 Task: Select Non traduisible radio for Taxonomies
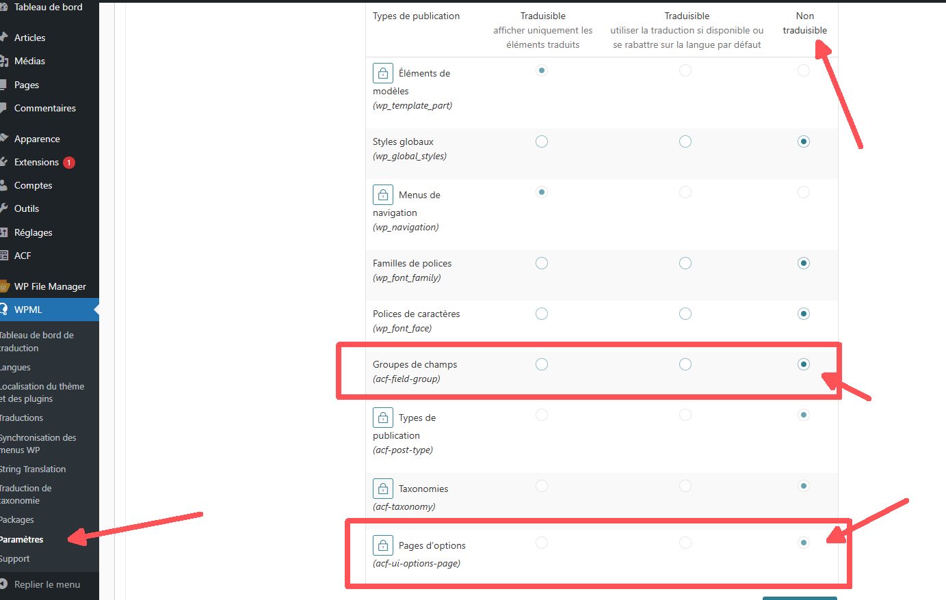pyautogui.click(x=804, y=486)
